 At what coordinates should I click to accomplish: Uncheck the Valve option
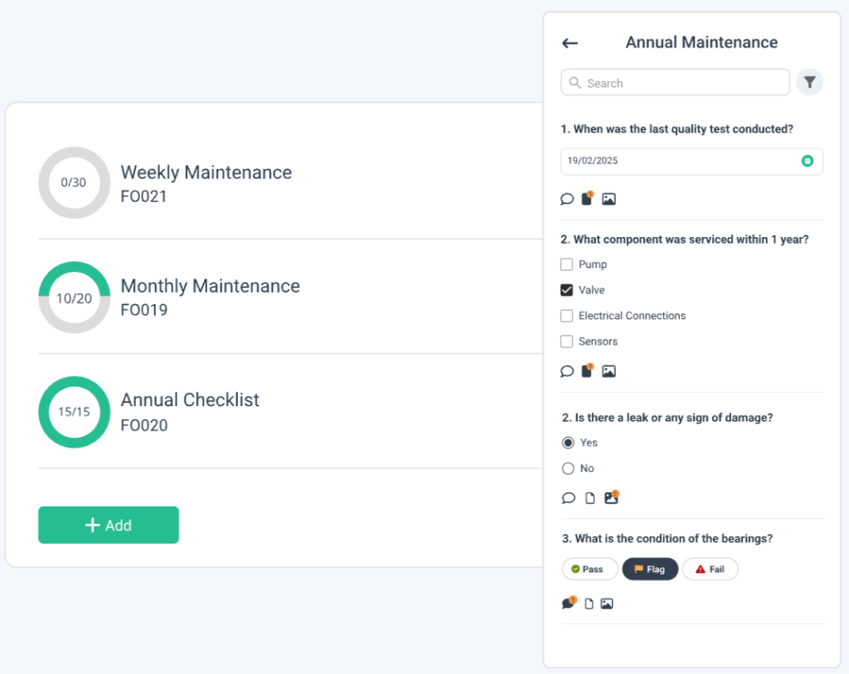click(x=566, y=289)
